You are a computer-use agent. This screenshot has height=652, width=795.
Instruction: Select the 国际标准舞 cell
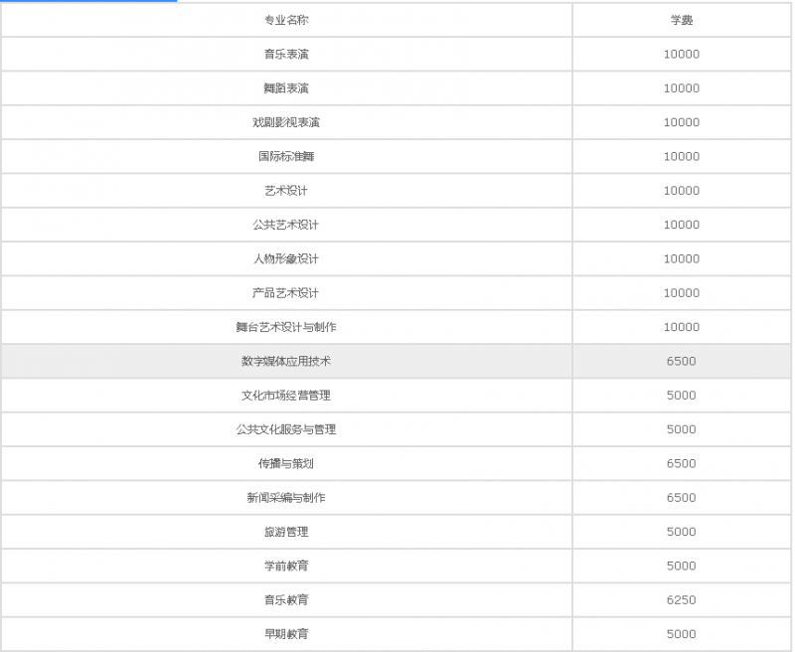[286, 156]
